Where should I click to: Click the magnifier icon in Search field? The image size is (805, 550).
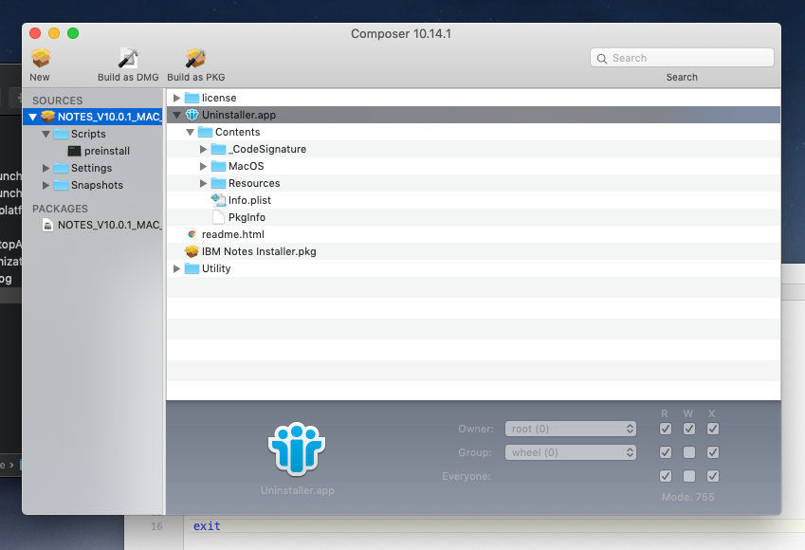602,59
